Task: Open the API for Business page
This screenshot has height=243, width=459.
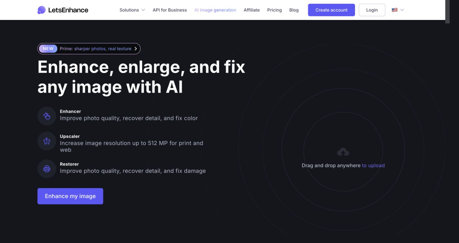Action: (170, 10)
